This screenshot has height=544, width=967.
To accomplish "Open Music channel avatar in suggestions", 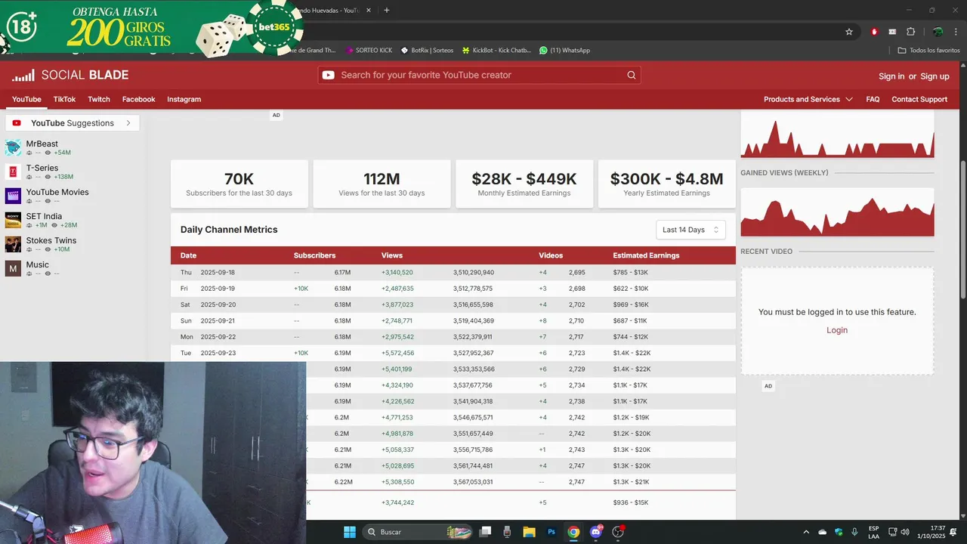I will coord(13,268).
